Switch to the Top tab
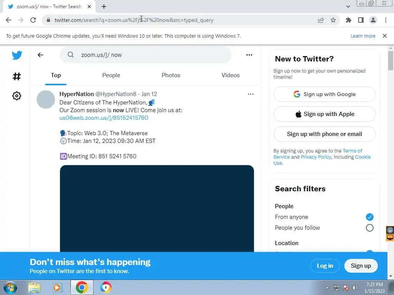Viewport: 394px width, 295px height. pos(56,75)
